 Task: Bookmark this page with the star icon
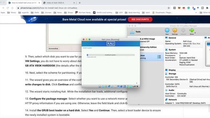coord(169,8)
